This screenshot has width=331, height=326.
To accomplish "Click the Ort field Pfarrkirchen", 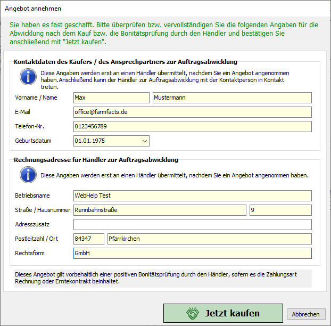I will click(x=210, y=239).
